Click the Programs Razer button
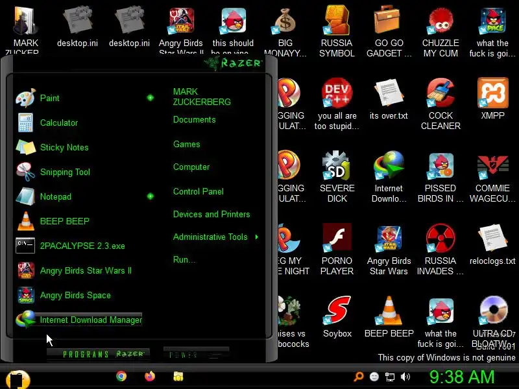Screen dimensions: 519x389 click(x=99, y=354)
